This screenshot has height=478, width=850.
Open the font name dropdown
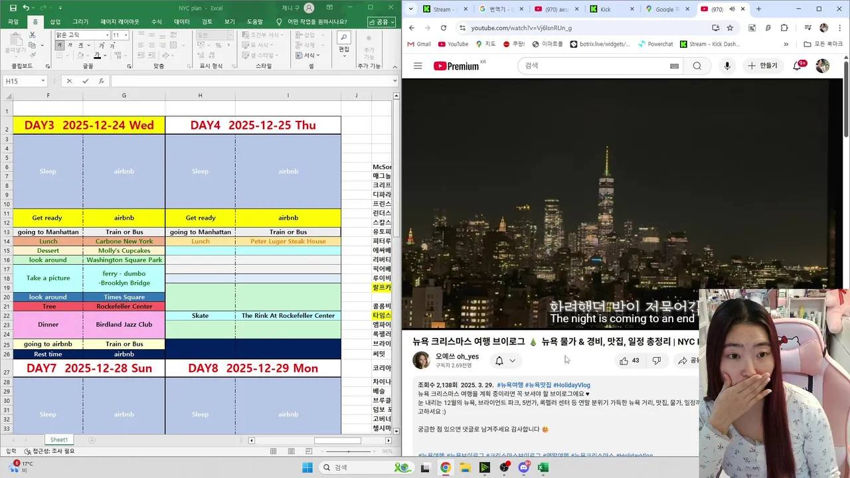(107, 35)
